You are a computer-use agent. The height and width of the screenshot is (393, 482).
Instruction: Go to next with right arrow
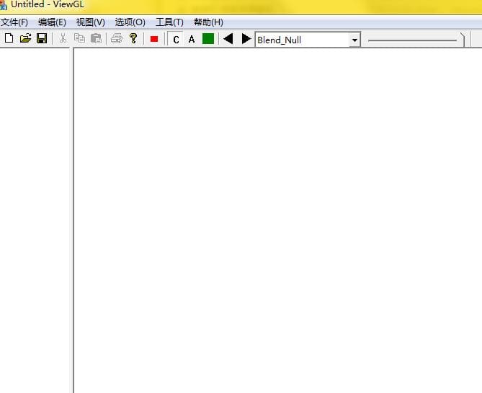pyautogui.click(x=246, y=39)
